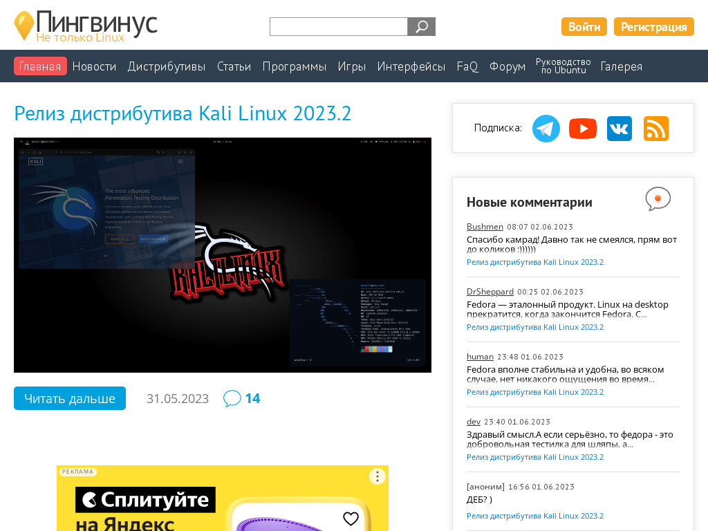Click the Регистрация button
Image resolution: width=708 pixels, height=531 pixels.
653,27
